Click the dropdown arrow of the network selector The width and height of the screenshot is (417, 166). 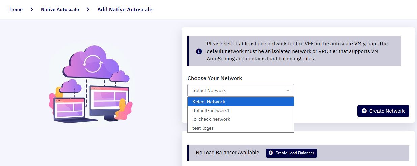(288, 90)
